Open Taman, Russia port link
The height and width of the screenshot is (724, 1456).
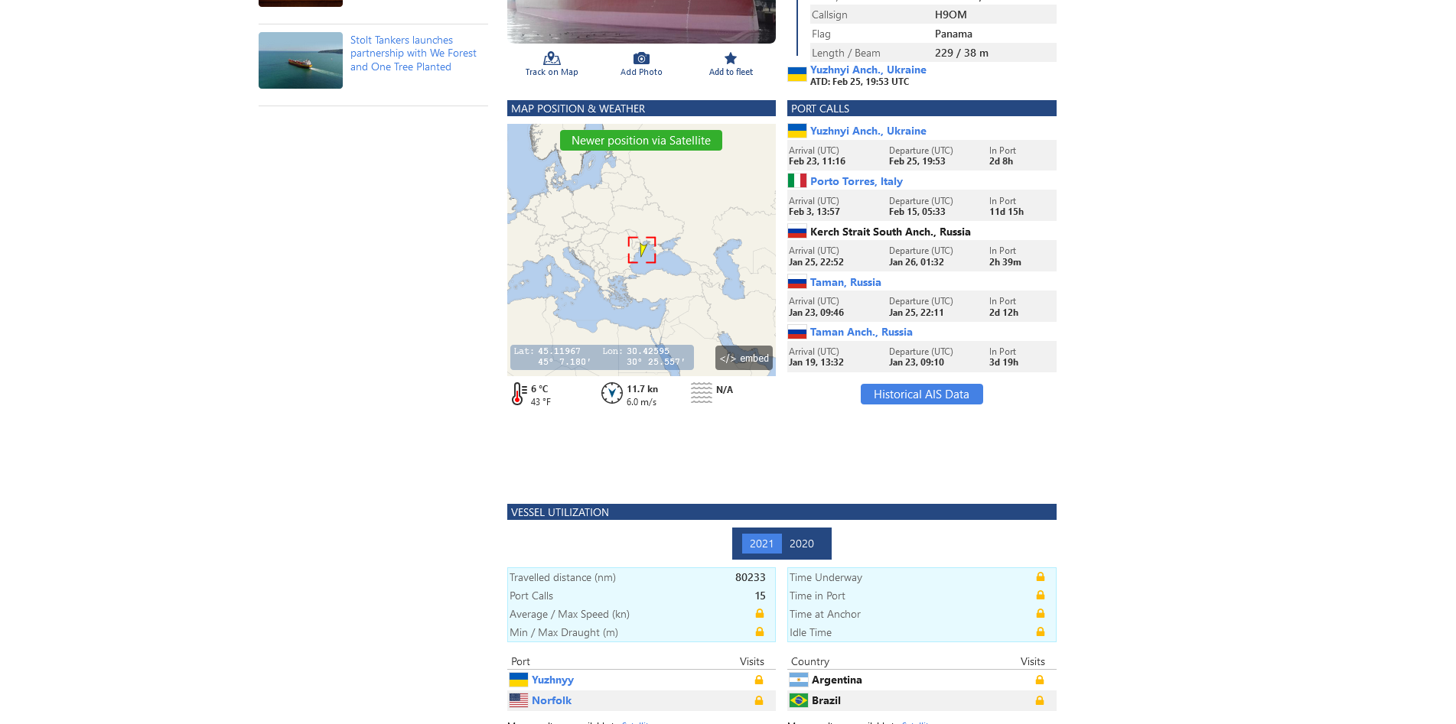845,282
